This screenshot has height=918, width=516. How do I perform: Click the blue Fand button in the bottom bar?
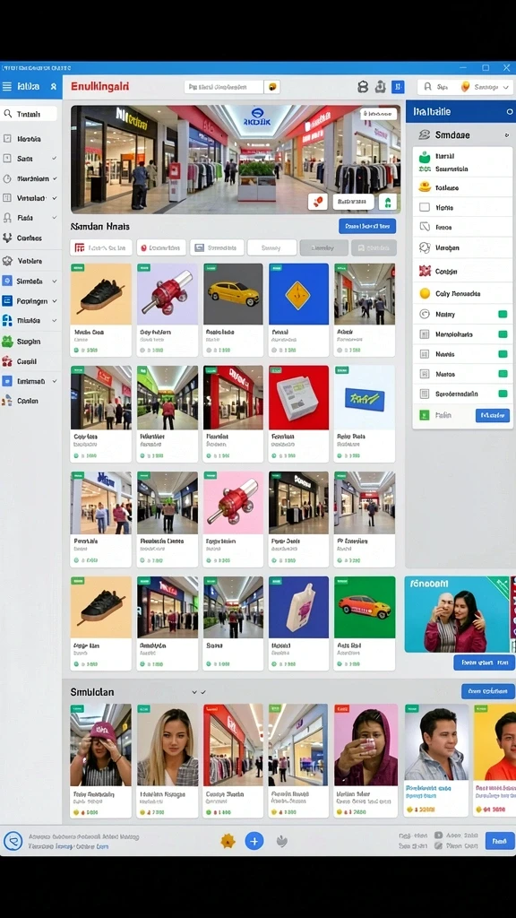click(x=498, y=841)
